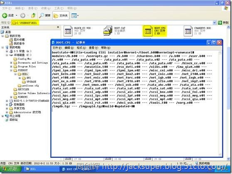
Task: Click the Forward arrow in Explorer toolbar
Action: click(22, 15)
